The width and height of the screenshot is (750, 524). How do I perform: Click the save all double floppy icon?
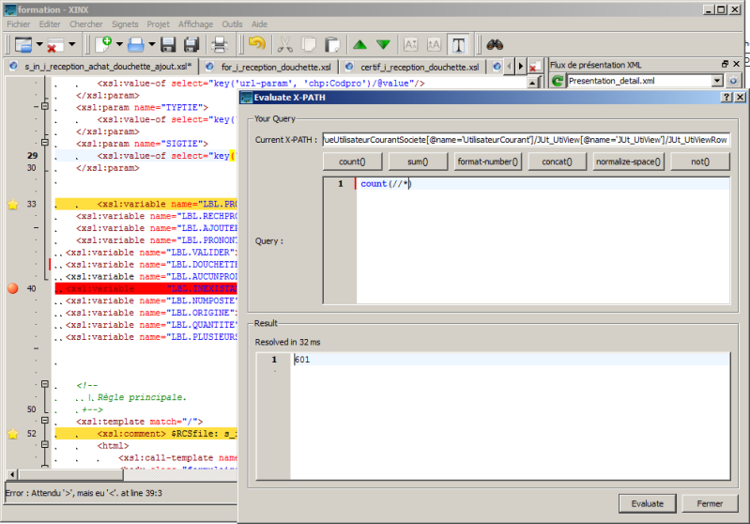191,45
